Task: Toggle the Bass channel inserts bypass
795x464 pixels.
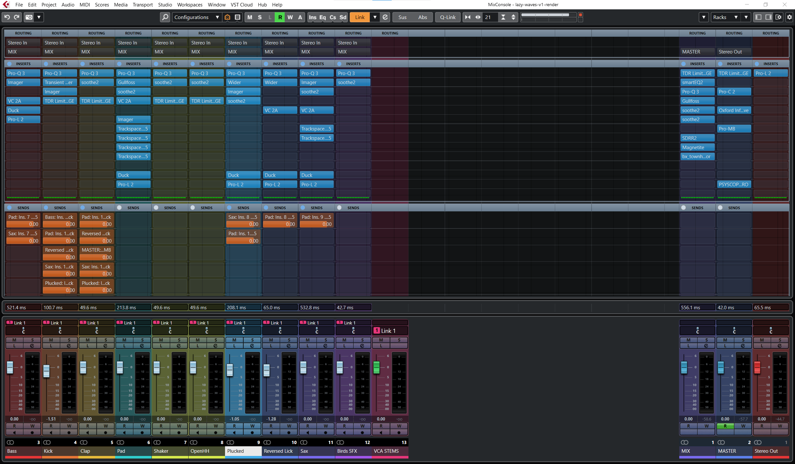Action: click(9, 64)
